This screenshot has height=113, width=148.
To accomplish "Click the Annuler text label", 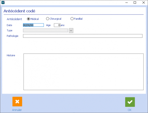I will [17, 110].
